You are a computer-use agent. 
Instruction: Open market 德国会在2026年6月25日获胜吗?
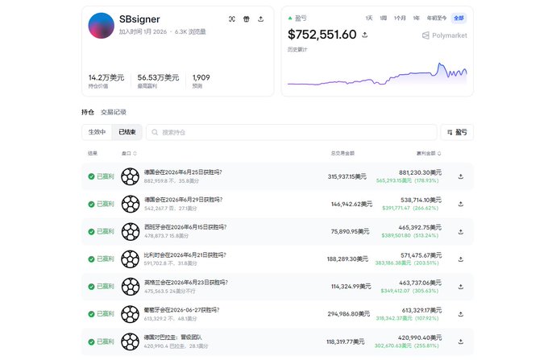click(x=183, y=172)
